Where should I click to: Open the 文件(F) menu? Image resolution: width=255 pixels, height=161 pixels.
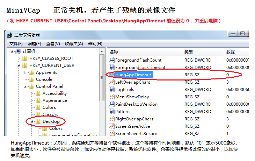click(x=16, y=44)
